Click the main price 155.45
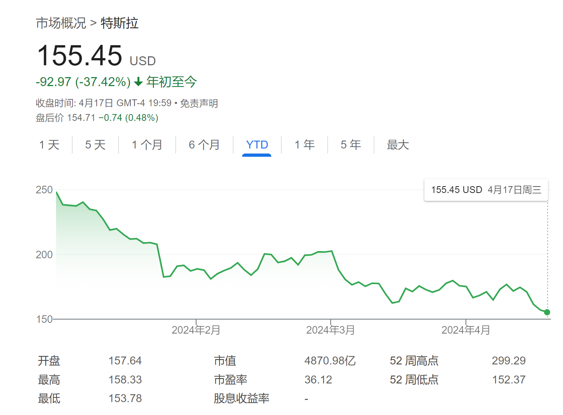Screen dimensions: 563x415 click(x=80, y=56)
